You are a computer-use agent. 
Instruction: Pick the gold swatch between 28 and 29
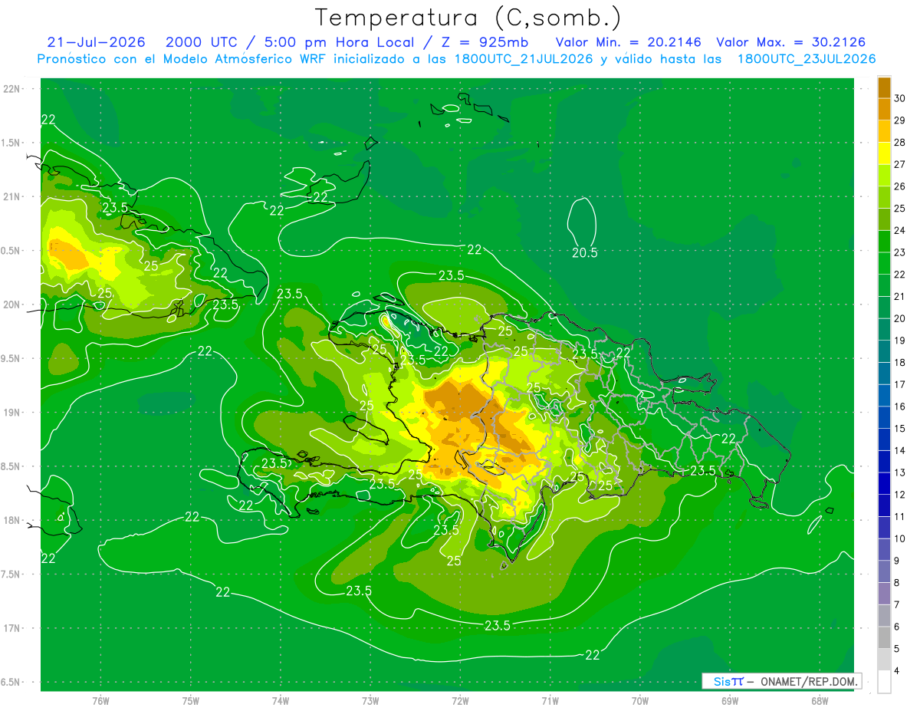tap(884, 132)
